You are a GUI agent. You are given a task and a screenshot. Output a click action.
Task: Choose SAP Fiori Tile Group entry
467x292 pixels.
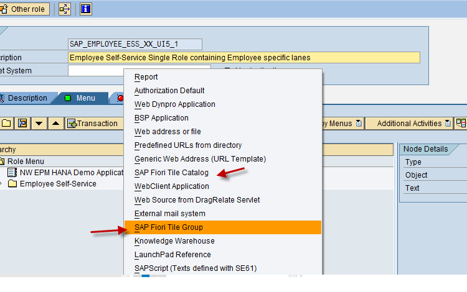coord(223,227)
